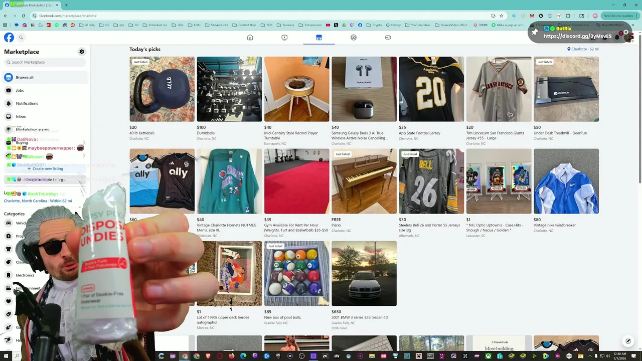Change location Charlotte, North Carolina link
This screenshot has height=361, width=642.
pos(38,201)
